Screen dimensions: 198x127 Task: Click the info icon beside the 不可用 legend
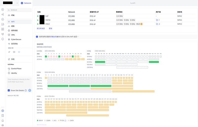point(65,121)
